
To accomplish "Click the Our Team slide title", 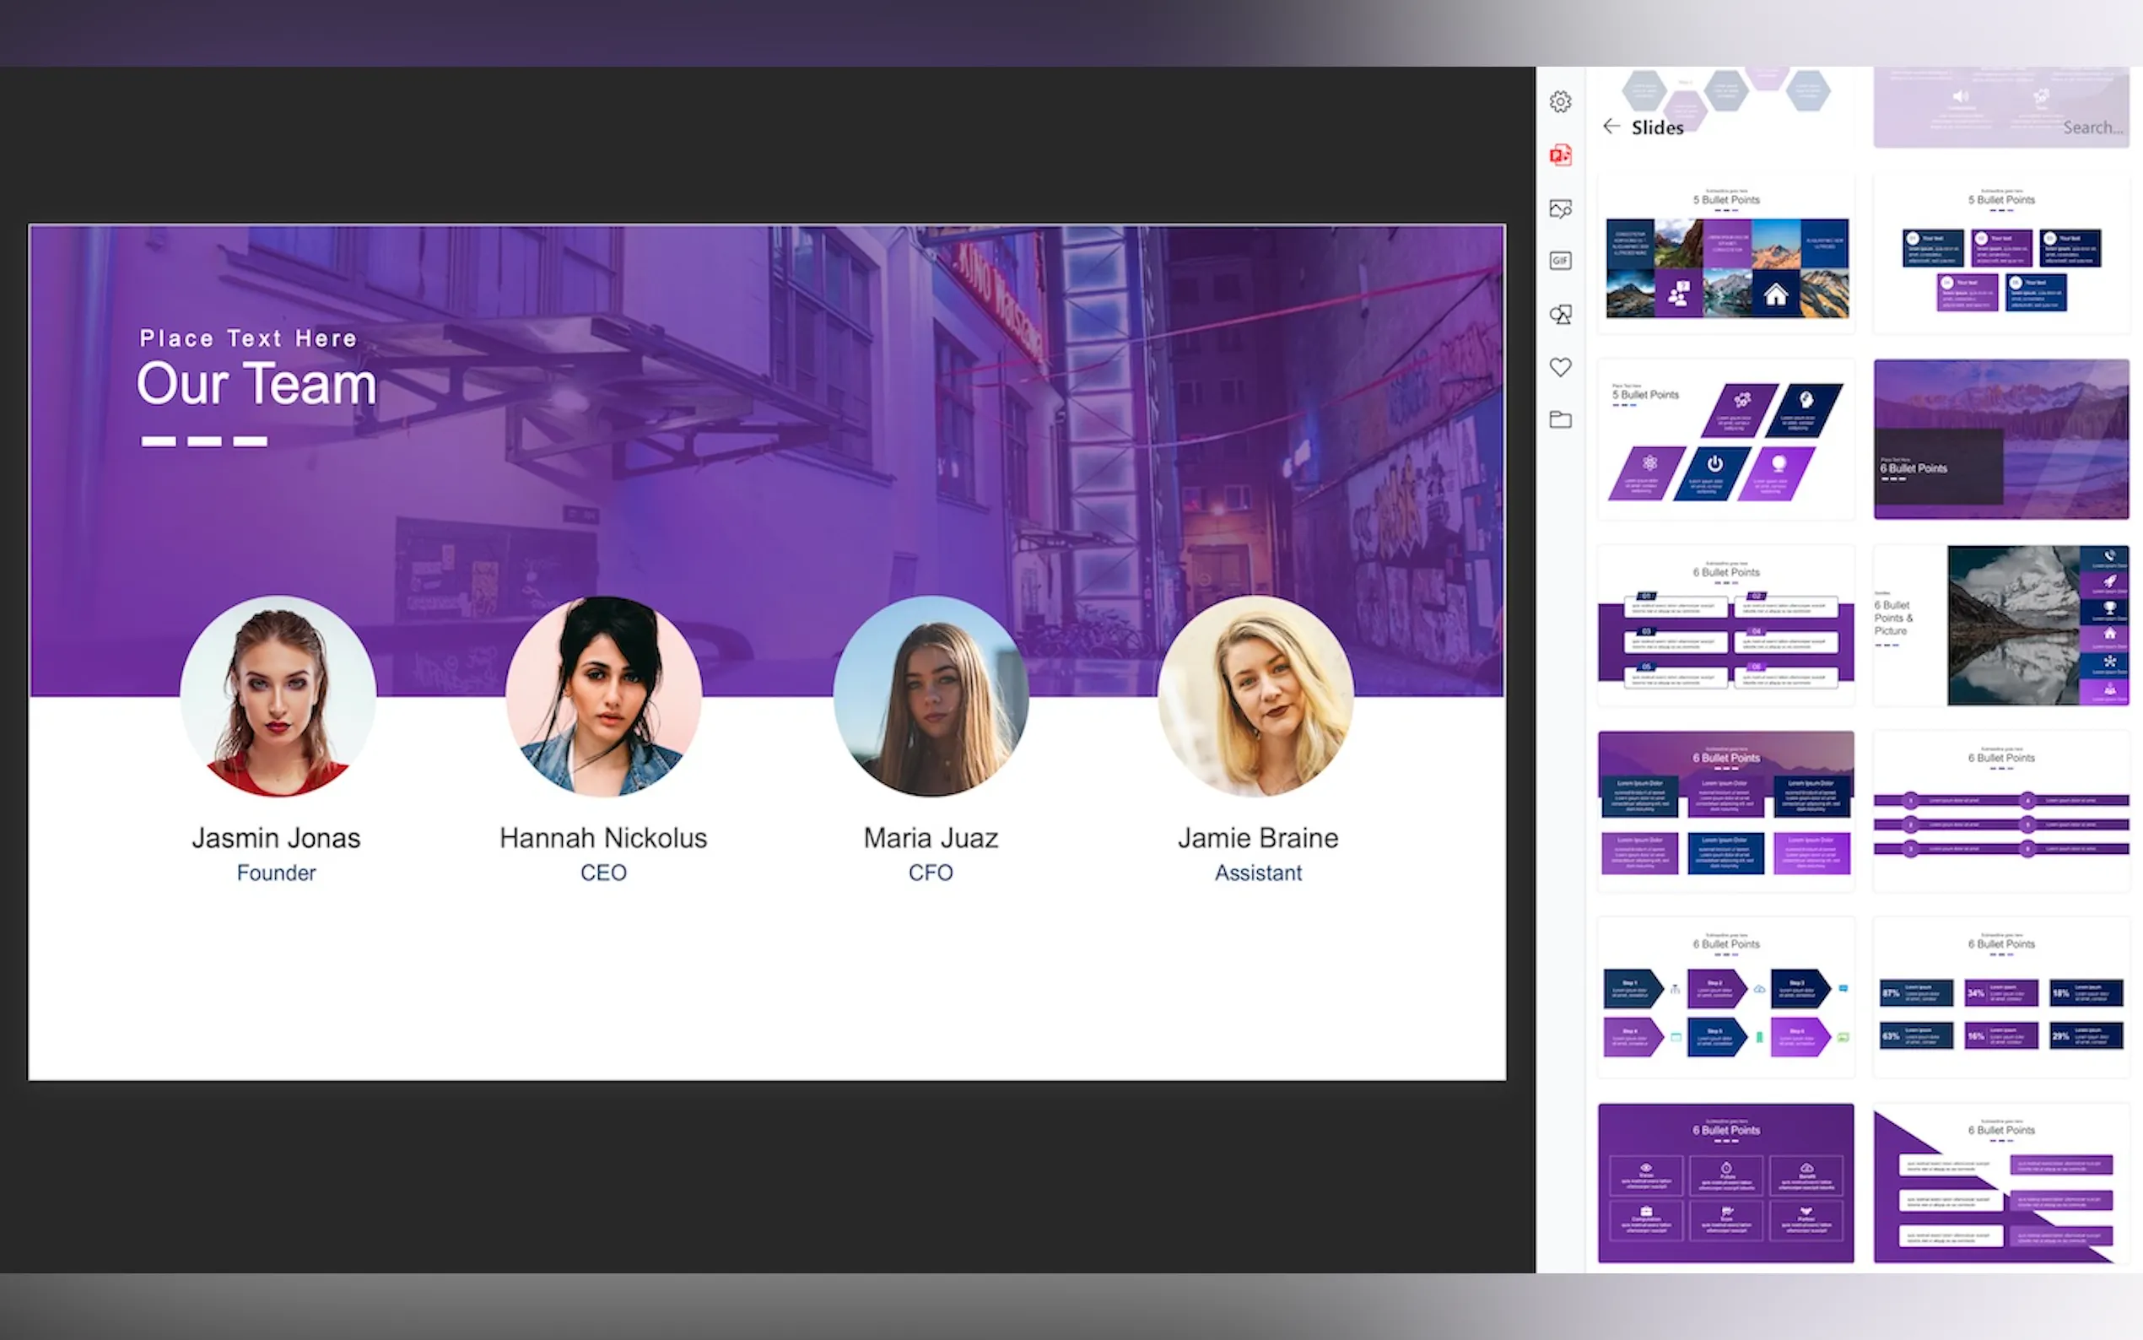I will coord(257,384).
